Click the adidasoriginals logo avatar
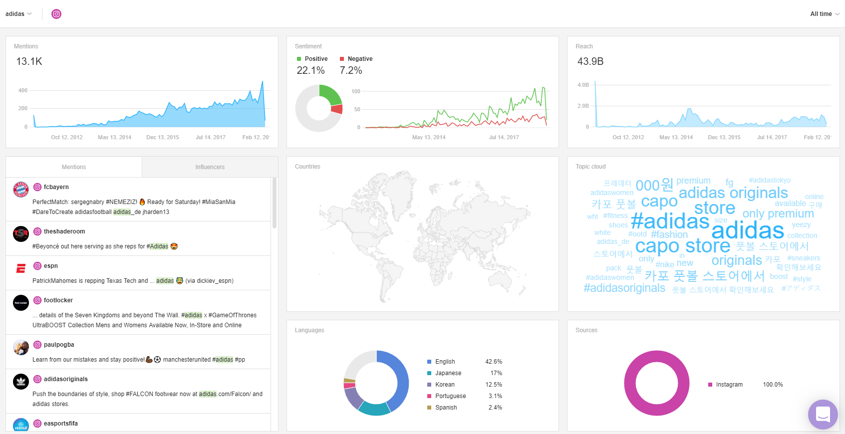 [21, 382]
